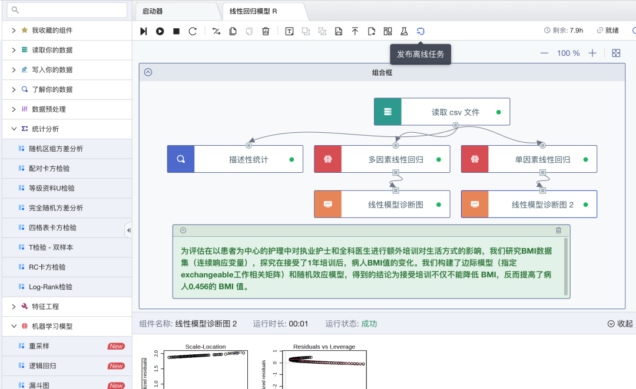636x389 pixels.
Task: Select the copy icon in the toolbar
Action: [232, 31]
